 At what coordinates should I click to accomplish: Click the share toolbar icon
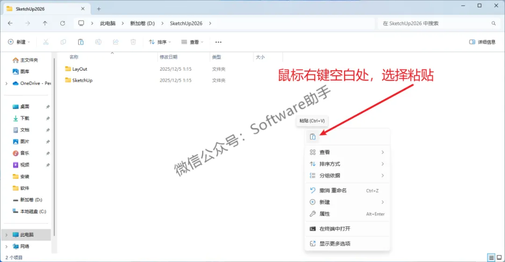coord(115,42)
